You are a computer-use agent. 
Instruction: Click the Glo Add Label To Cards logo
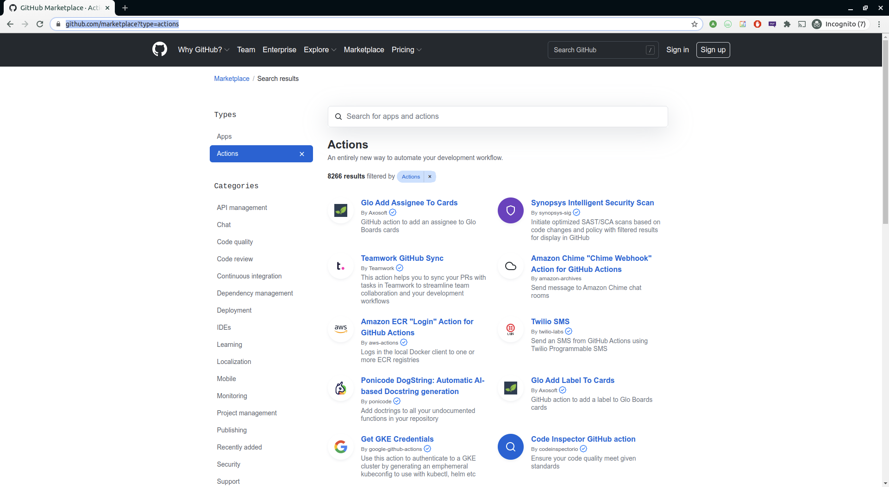click(x=511, y=388)
